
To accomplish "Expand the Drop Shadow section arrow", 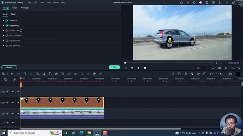I will tap(3, 41).
